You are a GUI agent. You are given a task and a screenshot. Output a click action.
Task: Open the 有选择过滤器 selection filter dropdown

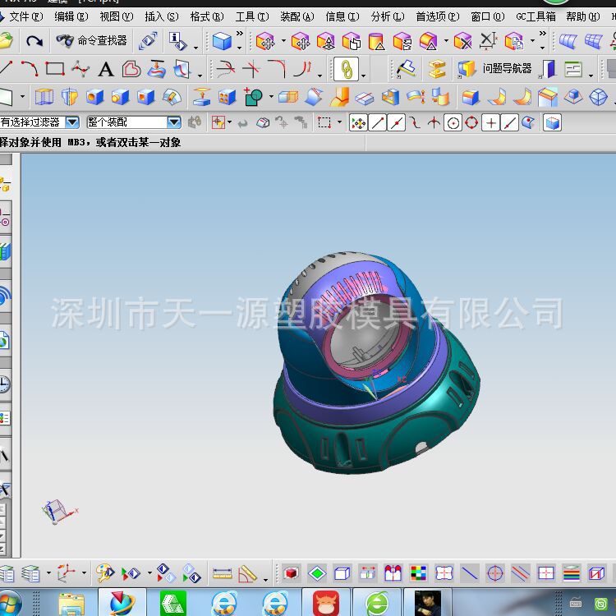pos(72,122)
